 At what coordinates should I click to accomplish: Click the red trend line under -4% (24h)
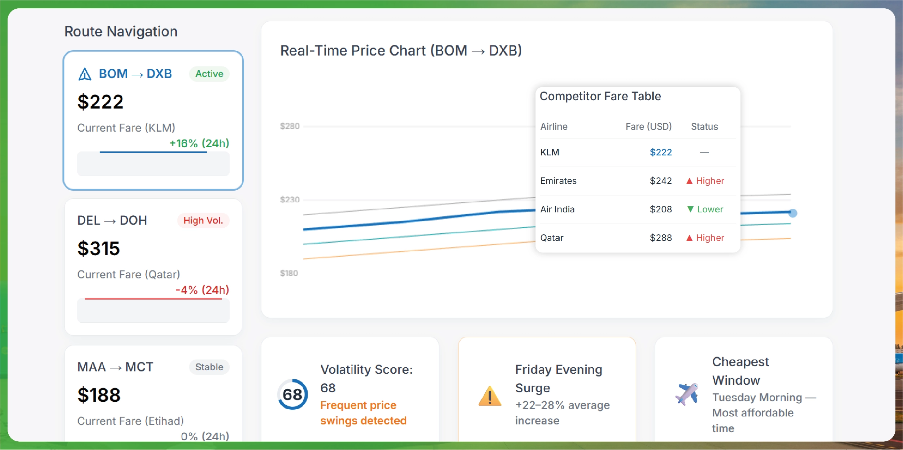(x=153, y=299)
